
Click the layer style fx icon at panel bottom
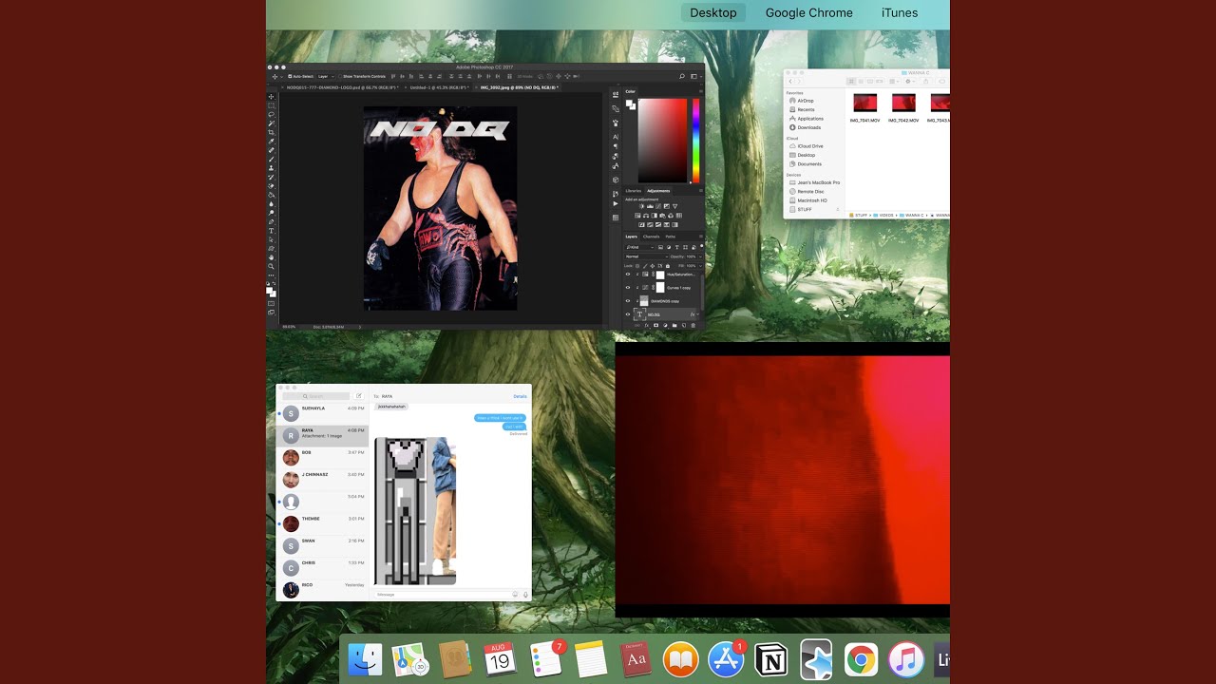click(647, 325)
